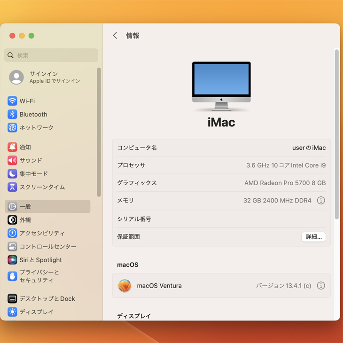343x343 pixels.
Task: Click the macOS Ventura version info icon
Action: 321,286
